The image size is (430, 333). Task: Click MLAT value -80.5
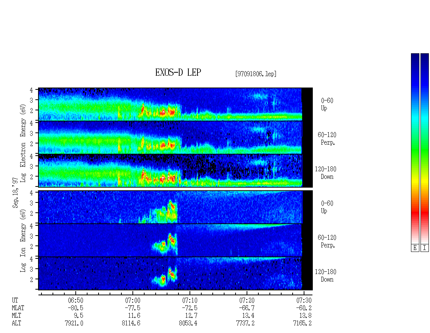[x=76, y=308]
